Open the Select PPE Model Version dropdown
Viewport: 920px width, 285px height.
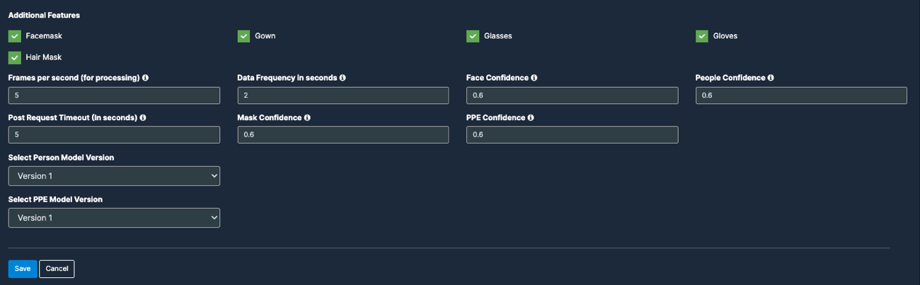114,218
